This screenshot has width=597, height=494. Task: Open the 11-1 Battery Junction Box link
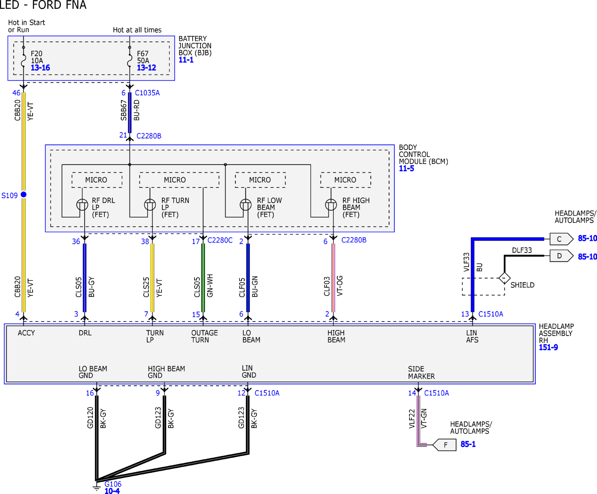click(x=186, y=60)
